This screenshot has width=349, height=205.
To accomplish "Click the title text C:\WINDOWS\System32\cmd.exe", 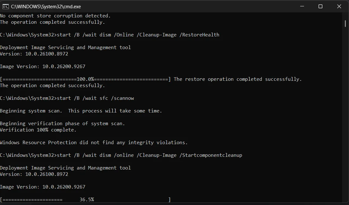I will pyautogui.click(x=46, y=7).
